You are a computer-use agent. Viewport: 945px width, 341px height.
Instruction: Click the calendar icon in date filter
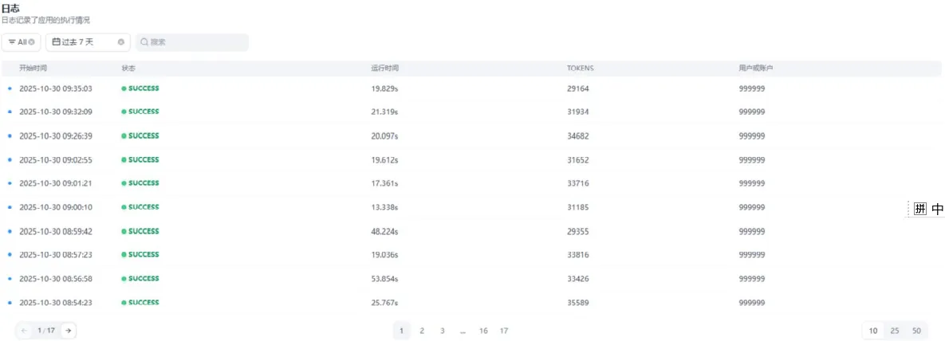[56, 41]
